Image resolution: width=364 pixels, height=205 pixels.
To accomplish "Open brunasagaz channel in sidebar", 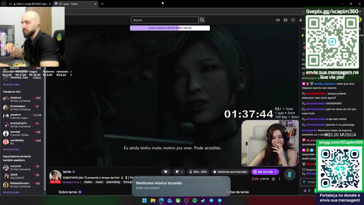I will tap(22, 108).
